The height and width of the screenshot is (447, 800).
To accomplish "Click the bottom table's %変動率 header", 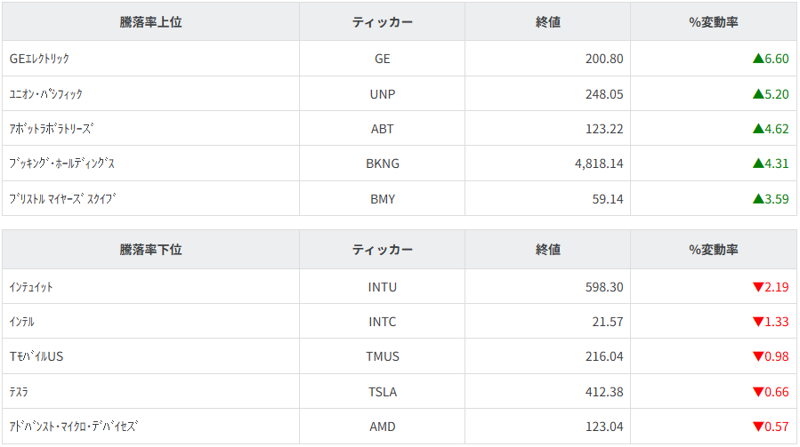I will (x=713, y=250).
